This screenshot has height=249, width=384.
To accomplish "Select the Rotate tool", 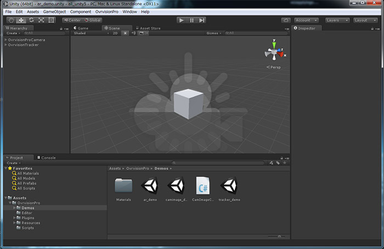I will (31, 20).
